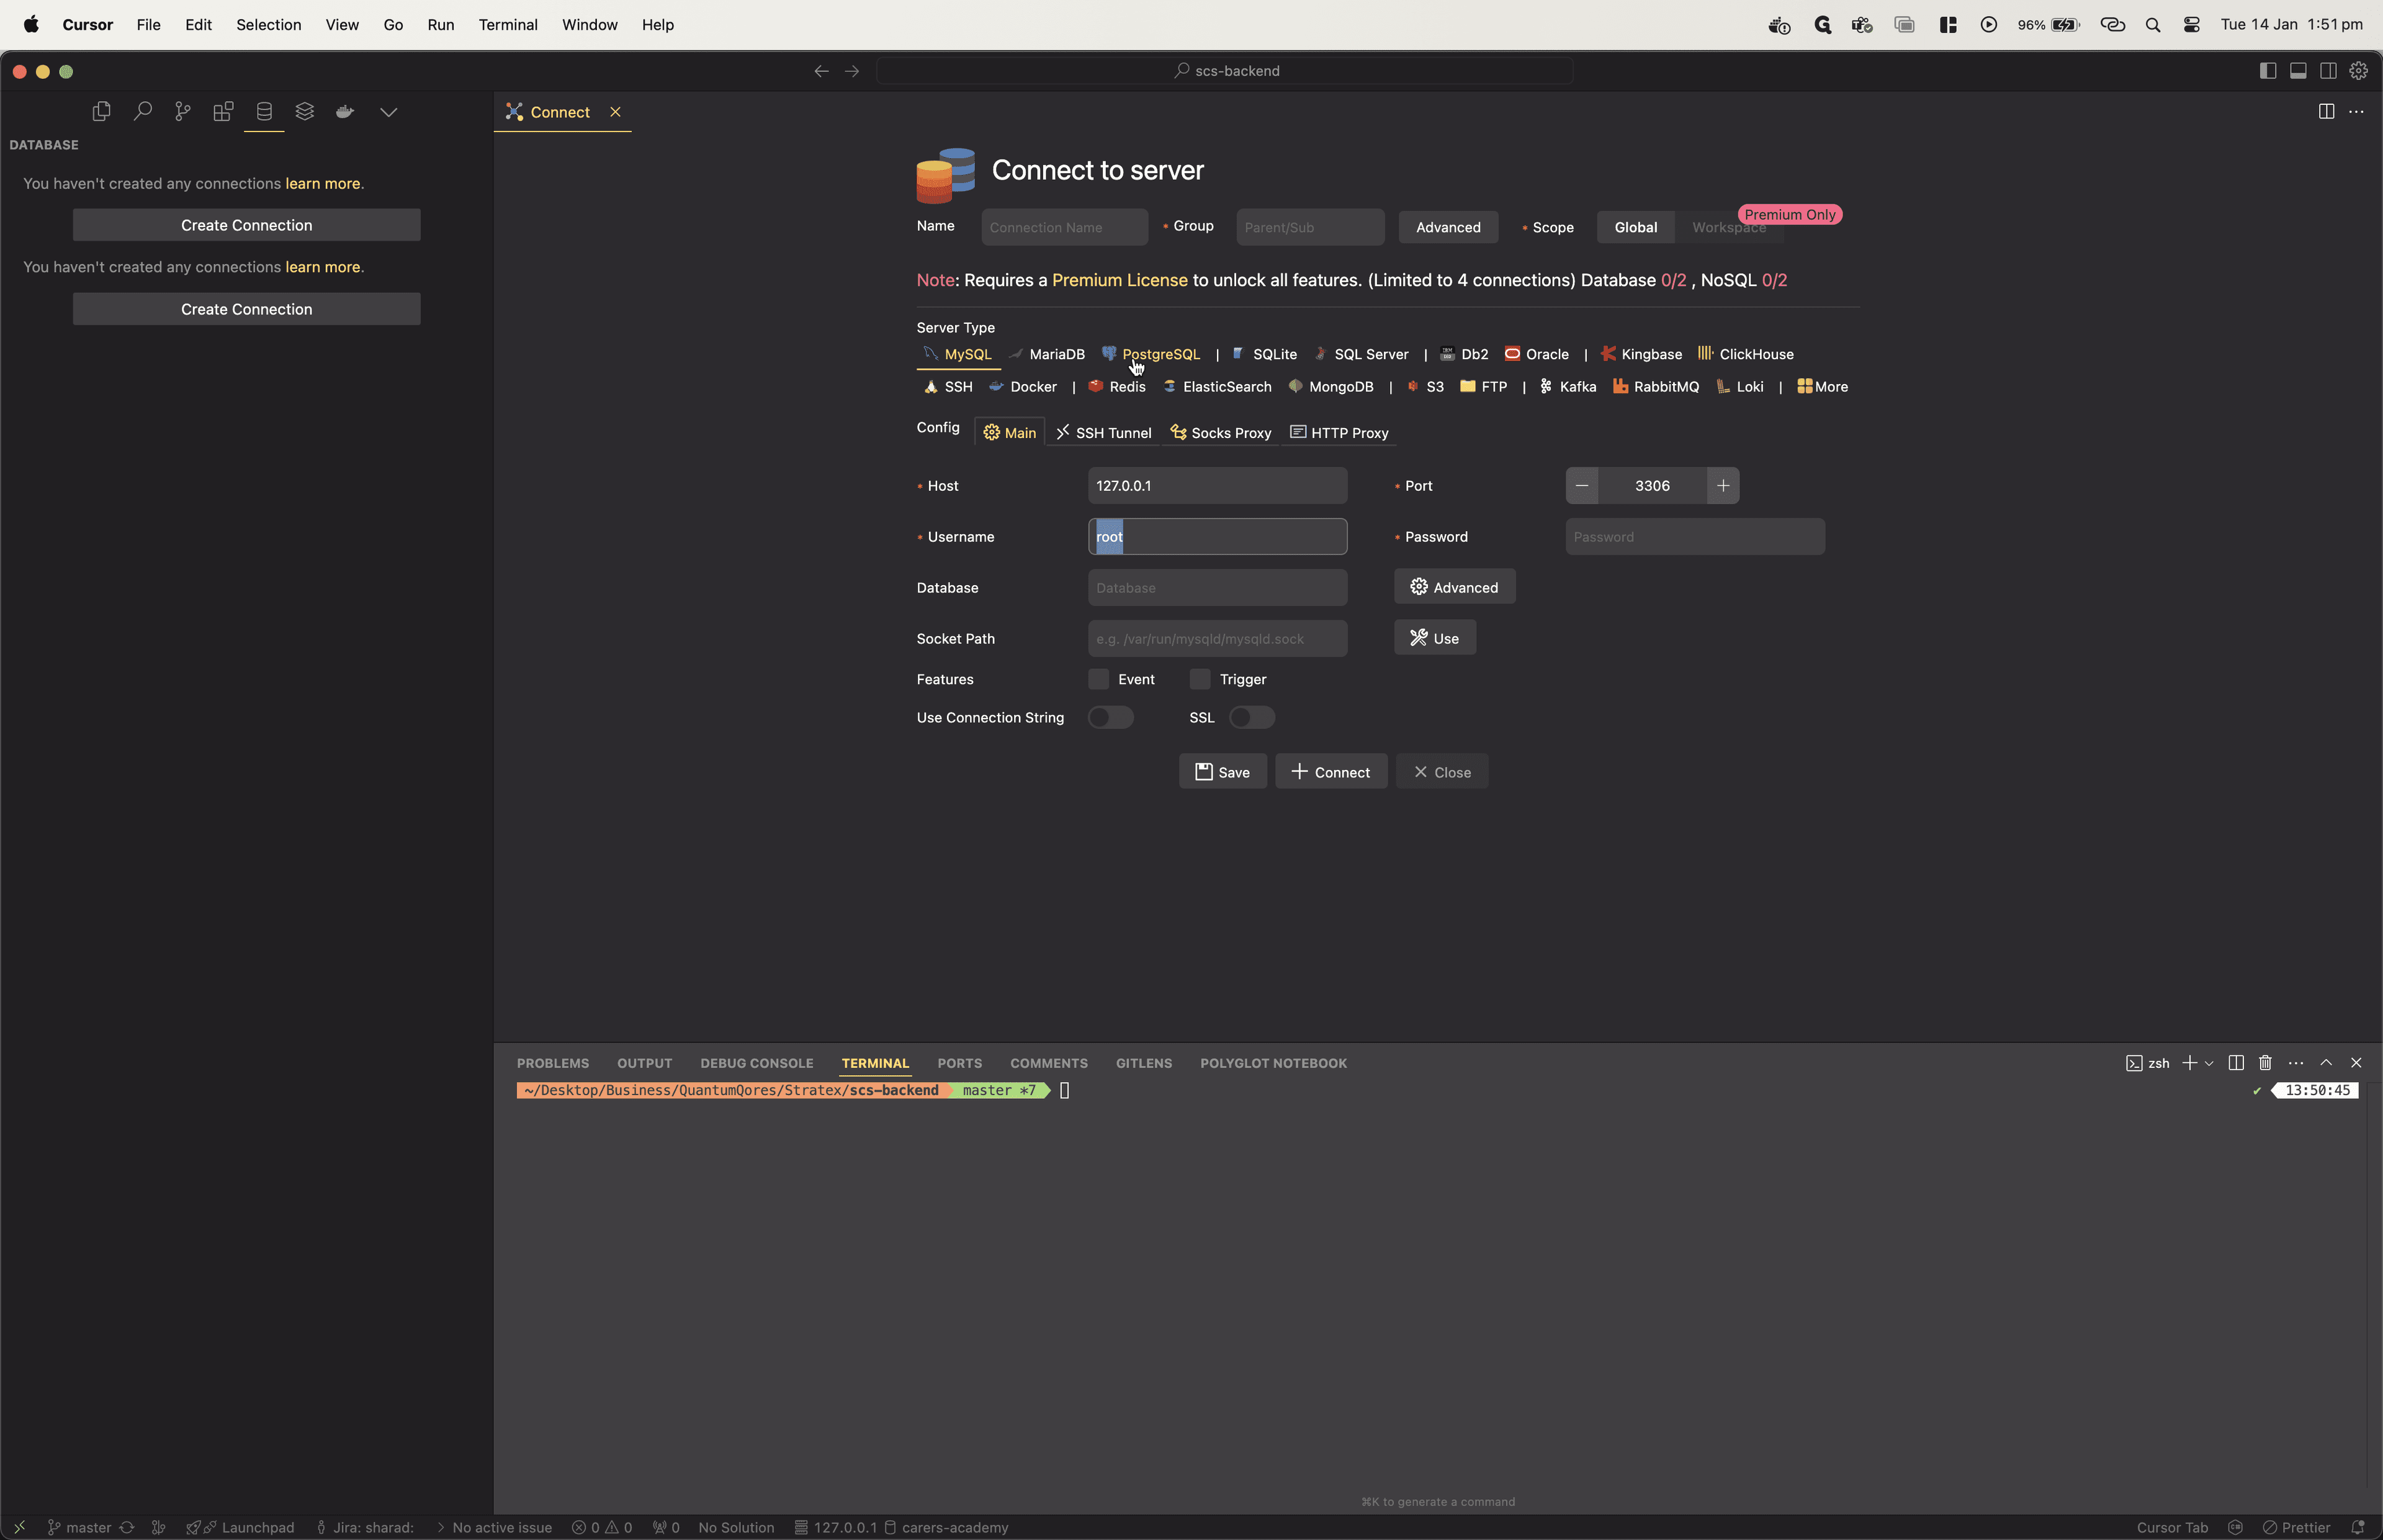Open the Terminal menu in the menu bar
Screen dimensions: 2383x1540
coord(508,25)
